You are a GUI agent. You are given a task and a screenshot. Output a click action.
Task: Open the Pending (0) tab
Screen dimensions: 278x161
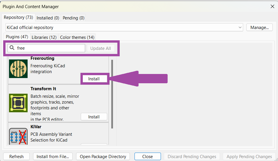click(73, 18)
